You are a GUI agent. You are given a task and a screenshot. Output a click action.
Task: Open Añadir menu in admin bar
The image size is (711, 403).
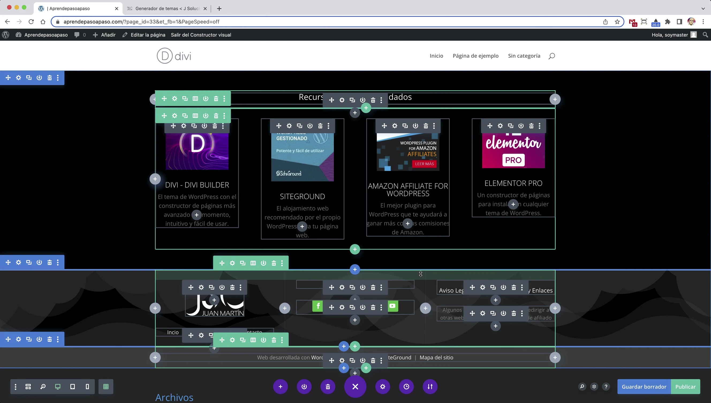click(x=104, y=35)
